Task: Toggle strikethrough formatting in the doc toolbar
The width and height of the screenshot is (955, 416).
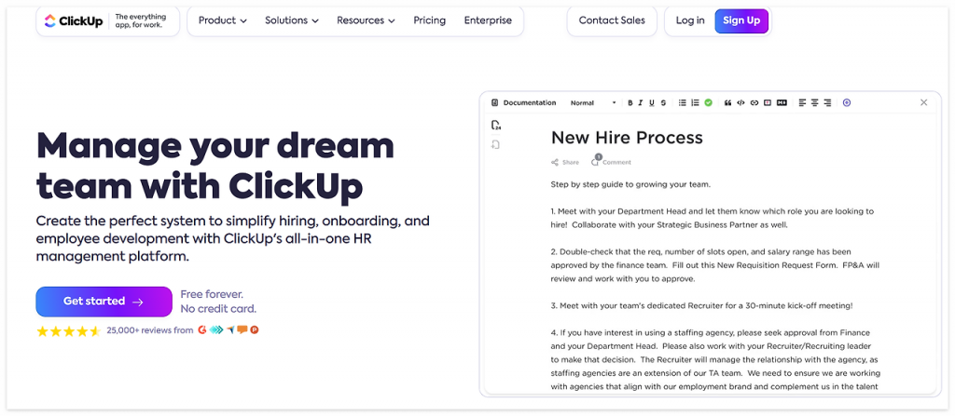Action: [x=663, y=102]
